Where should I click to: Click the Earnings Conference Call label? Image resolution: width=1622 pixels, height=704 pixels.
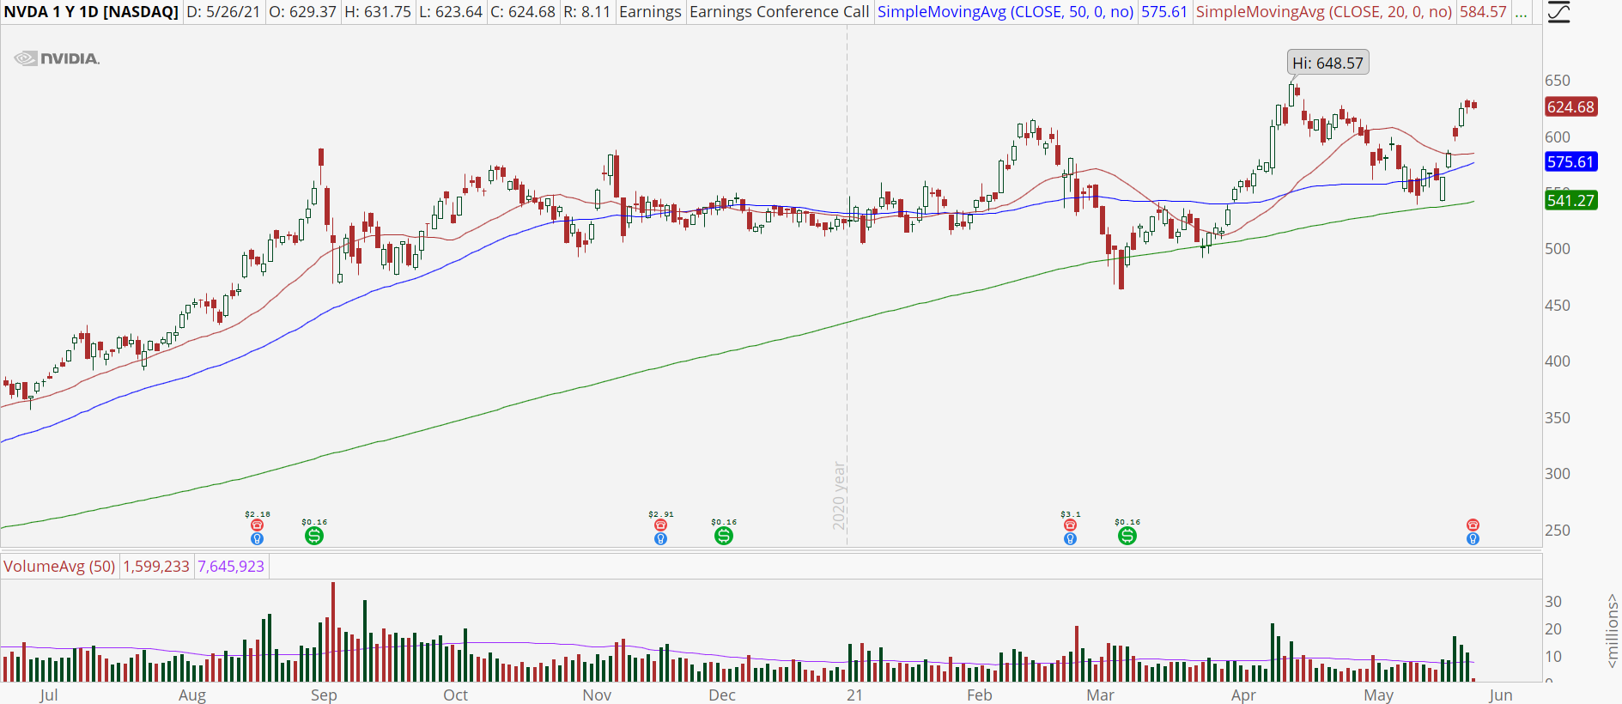(780, 12)
